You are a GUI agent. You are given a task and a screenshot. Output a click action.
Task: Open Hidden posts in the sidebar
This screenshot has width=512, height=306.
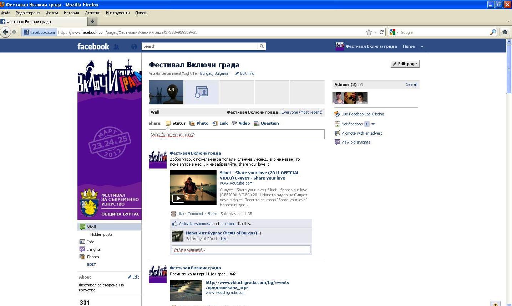[101, 234]
